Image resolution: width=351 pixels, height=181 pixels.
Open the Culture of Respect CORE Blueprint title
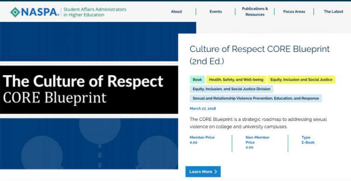pyautogui.click(x=260, y=55)
